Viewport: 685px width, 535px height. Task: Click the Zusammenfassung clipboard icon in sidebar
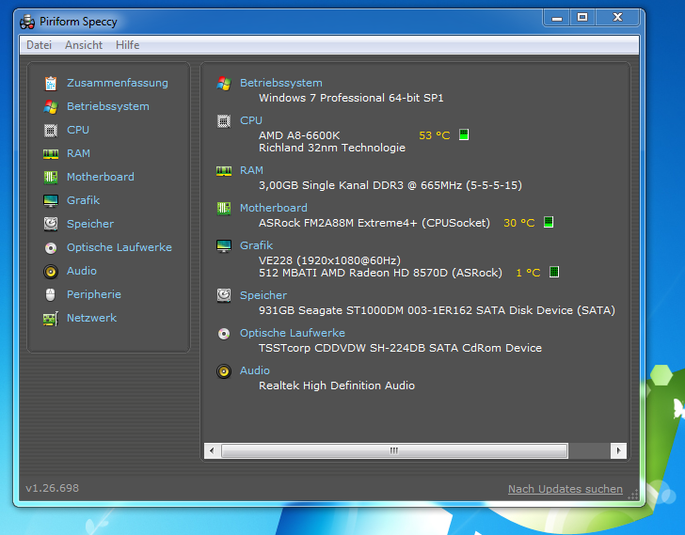point(51,83)
